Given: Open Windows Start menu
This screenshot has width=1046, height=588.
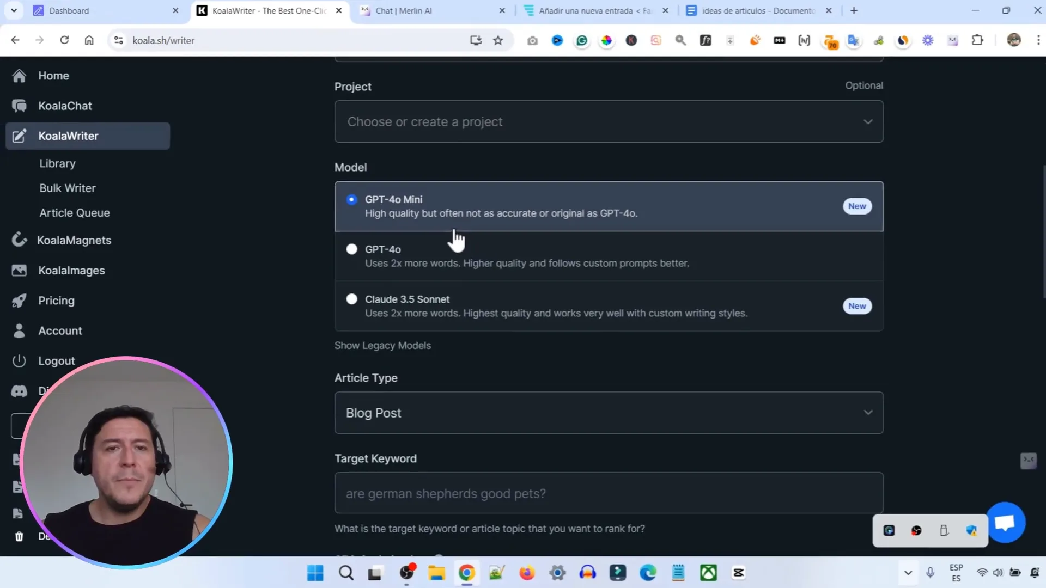Looking at the screenshot, I should click(x=315, y=573).
